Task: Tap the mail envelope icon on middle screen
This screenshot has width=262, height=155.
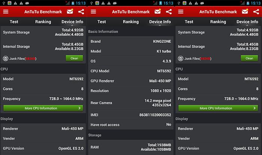Action: point(157,11)
